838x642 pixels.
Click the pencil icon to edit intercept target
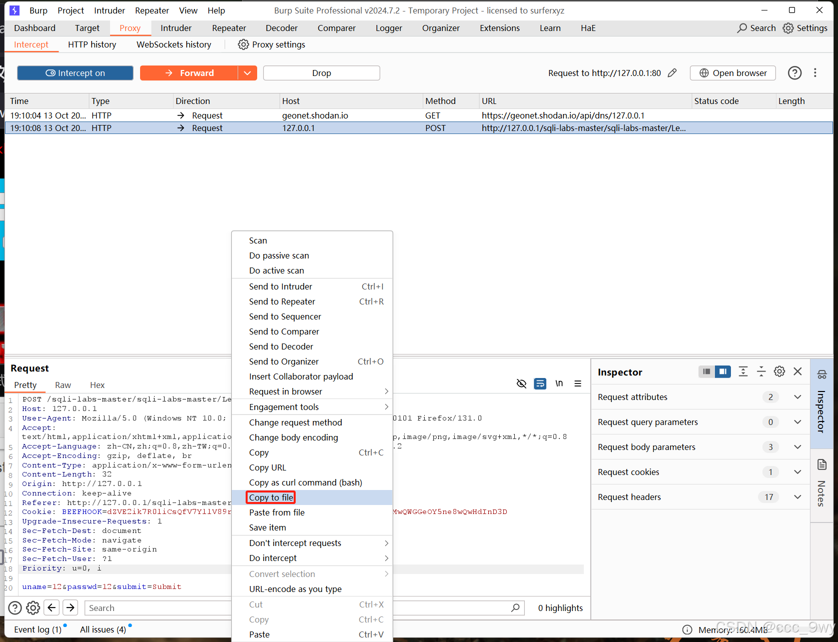tap(672, 72)
